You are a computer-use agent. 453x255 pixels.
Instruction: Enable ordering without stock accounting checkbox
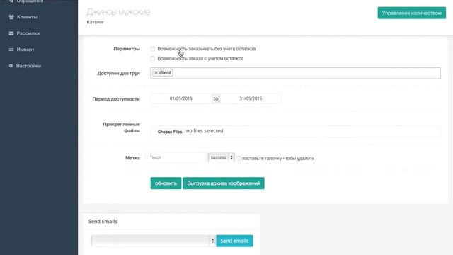tap(153, 49)
